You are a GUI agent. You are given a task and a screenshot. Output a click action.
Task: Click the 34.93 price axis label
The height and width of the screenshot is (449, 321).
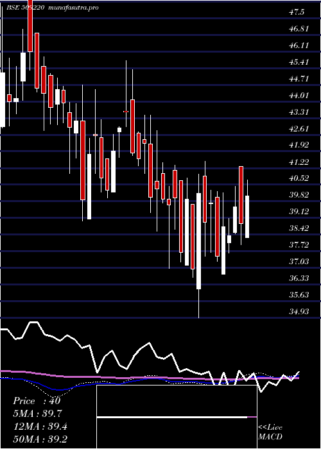click(299, 311)
